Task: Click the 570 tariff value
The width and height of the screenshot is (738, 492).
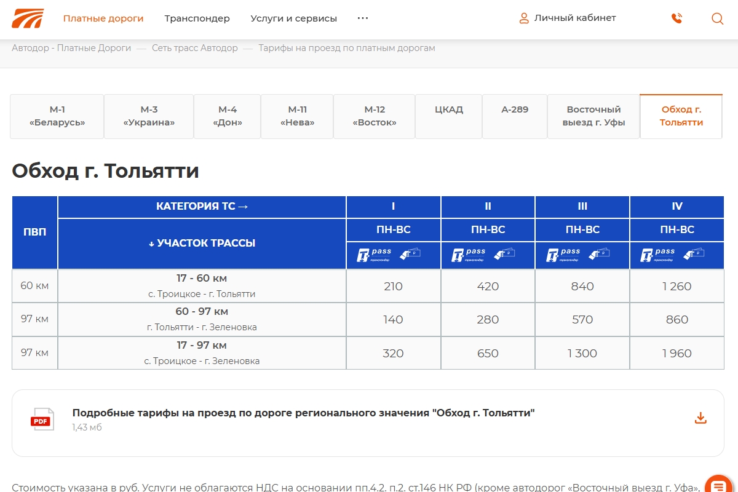Action: point(582,320)
